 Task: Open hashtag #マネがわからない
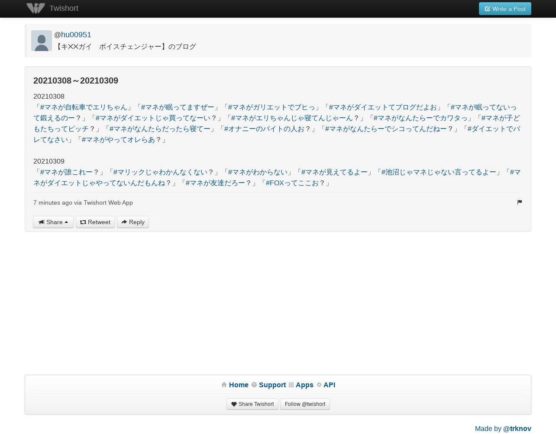tap(258, 172)
